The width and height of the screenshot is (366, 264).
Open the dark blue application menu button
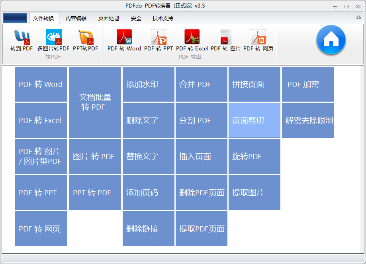15,18
